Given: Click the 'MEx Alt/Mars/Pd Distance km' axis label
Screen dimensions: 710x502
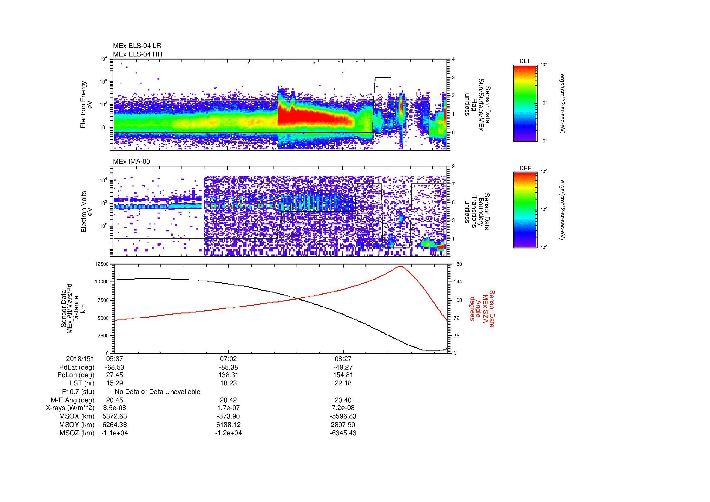Looking at the screenshot, I should 73,309.
